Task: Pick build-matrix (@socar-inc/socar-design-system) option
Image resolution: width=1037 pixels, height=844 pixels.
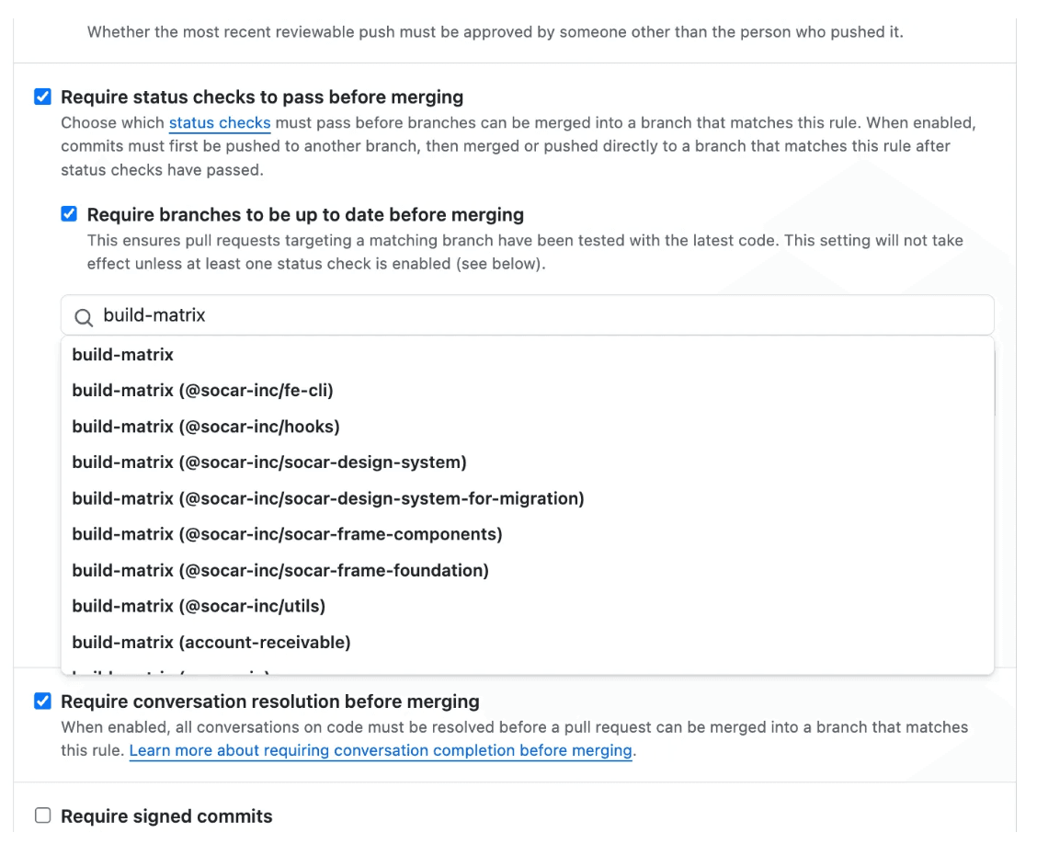Action: 527,462
